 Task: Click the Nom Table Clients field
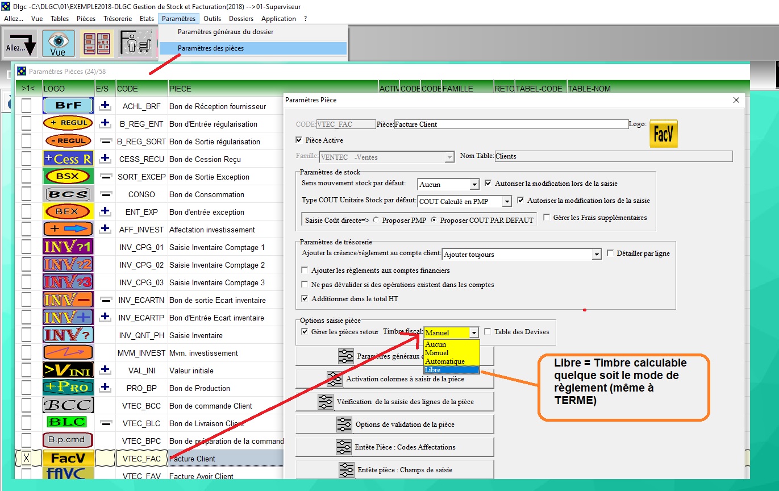(x=614, y=156)
